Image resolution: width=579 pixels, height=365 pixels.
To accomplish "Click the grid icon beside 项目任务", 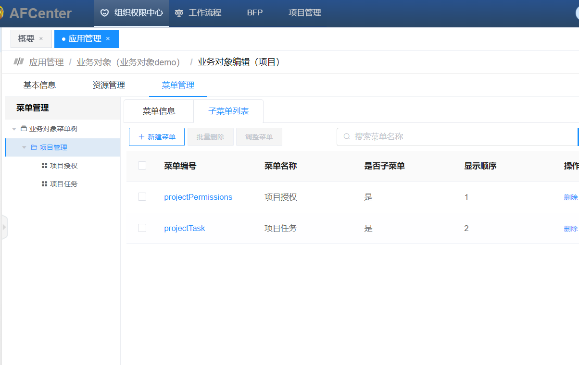I will tap(44, 184).
